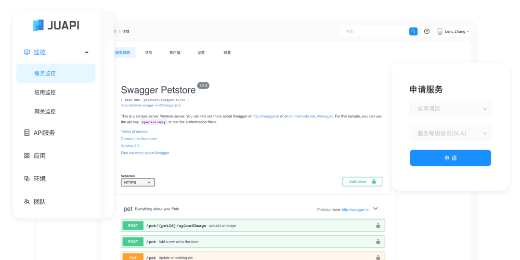520x260 pixels.
Task: Click the blue search magnifier icon
Action: point(413,31)
